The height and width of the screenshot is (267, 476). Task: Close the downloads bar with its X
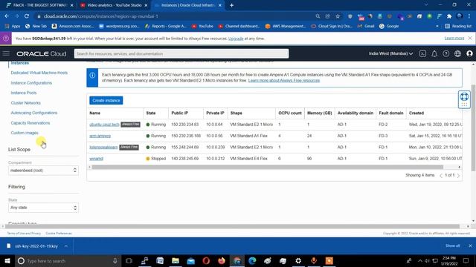click(x=470, y=245)
